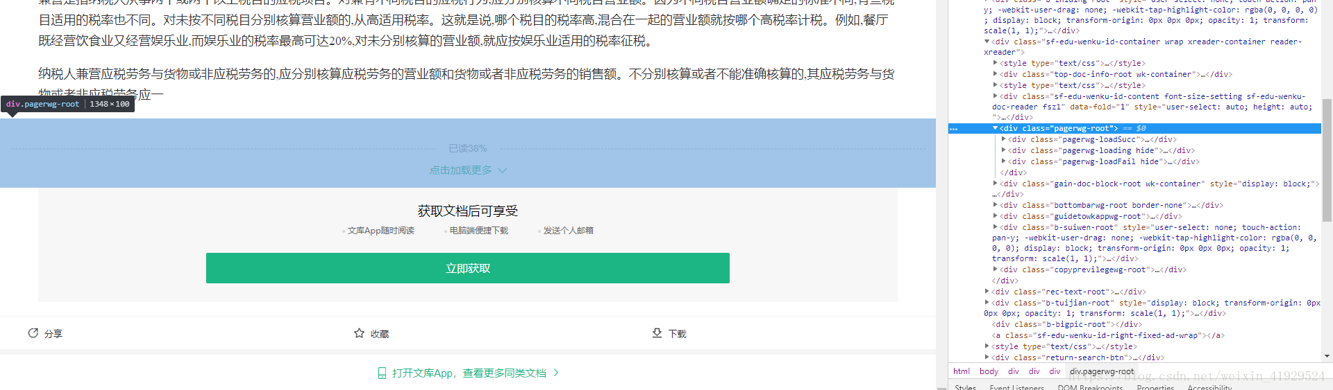Click the DevTools elements panel scrollbar thumb
This screenshot has height=390, width=1333.
point(1327,160)
